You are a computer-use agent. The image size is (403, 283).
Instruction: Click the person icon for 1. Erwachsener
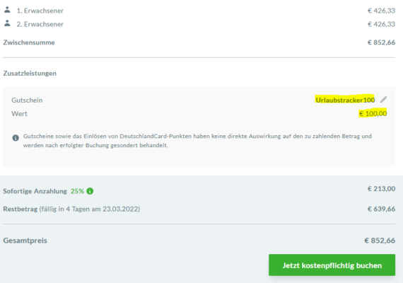coord(7,10)
